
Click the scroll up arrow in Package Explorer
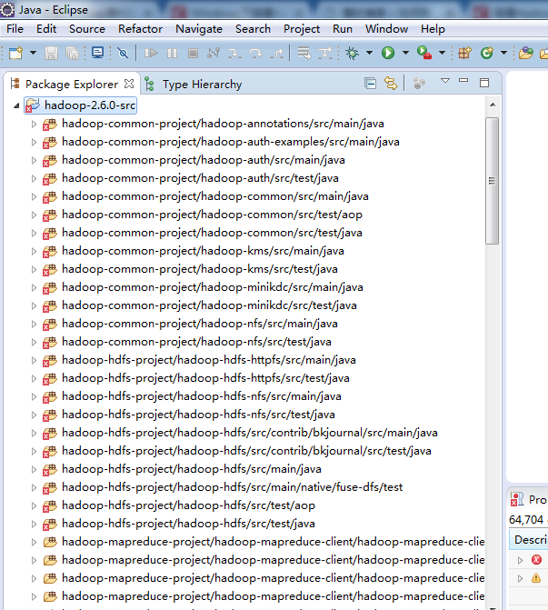pyautogui.click(x=493, y=105)
